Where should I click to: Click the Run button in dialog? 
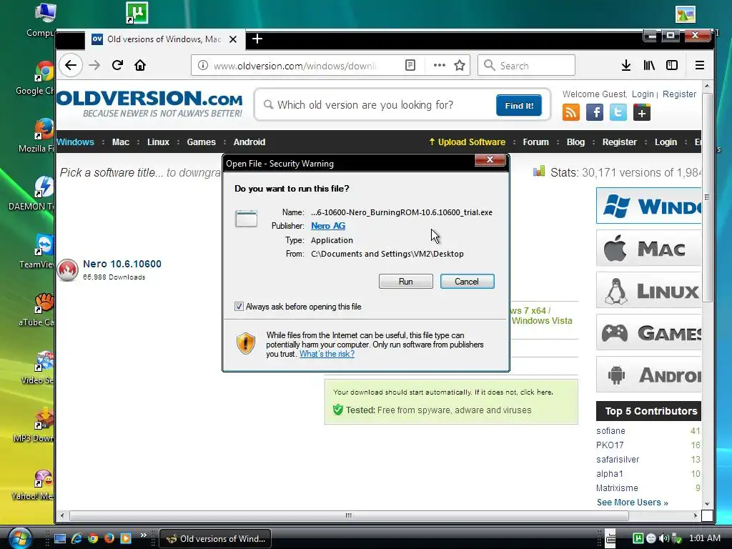406,282
